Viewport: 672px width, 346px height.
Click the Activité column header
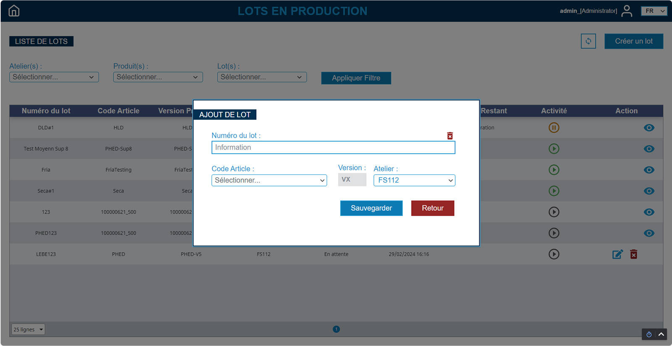554,111
